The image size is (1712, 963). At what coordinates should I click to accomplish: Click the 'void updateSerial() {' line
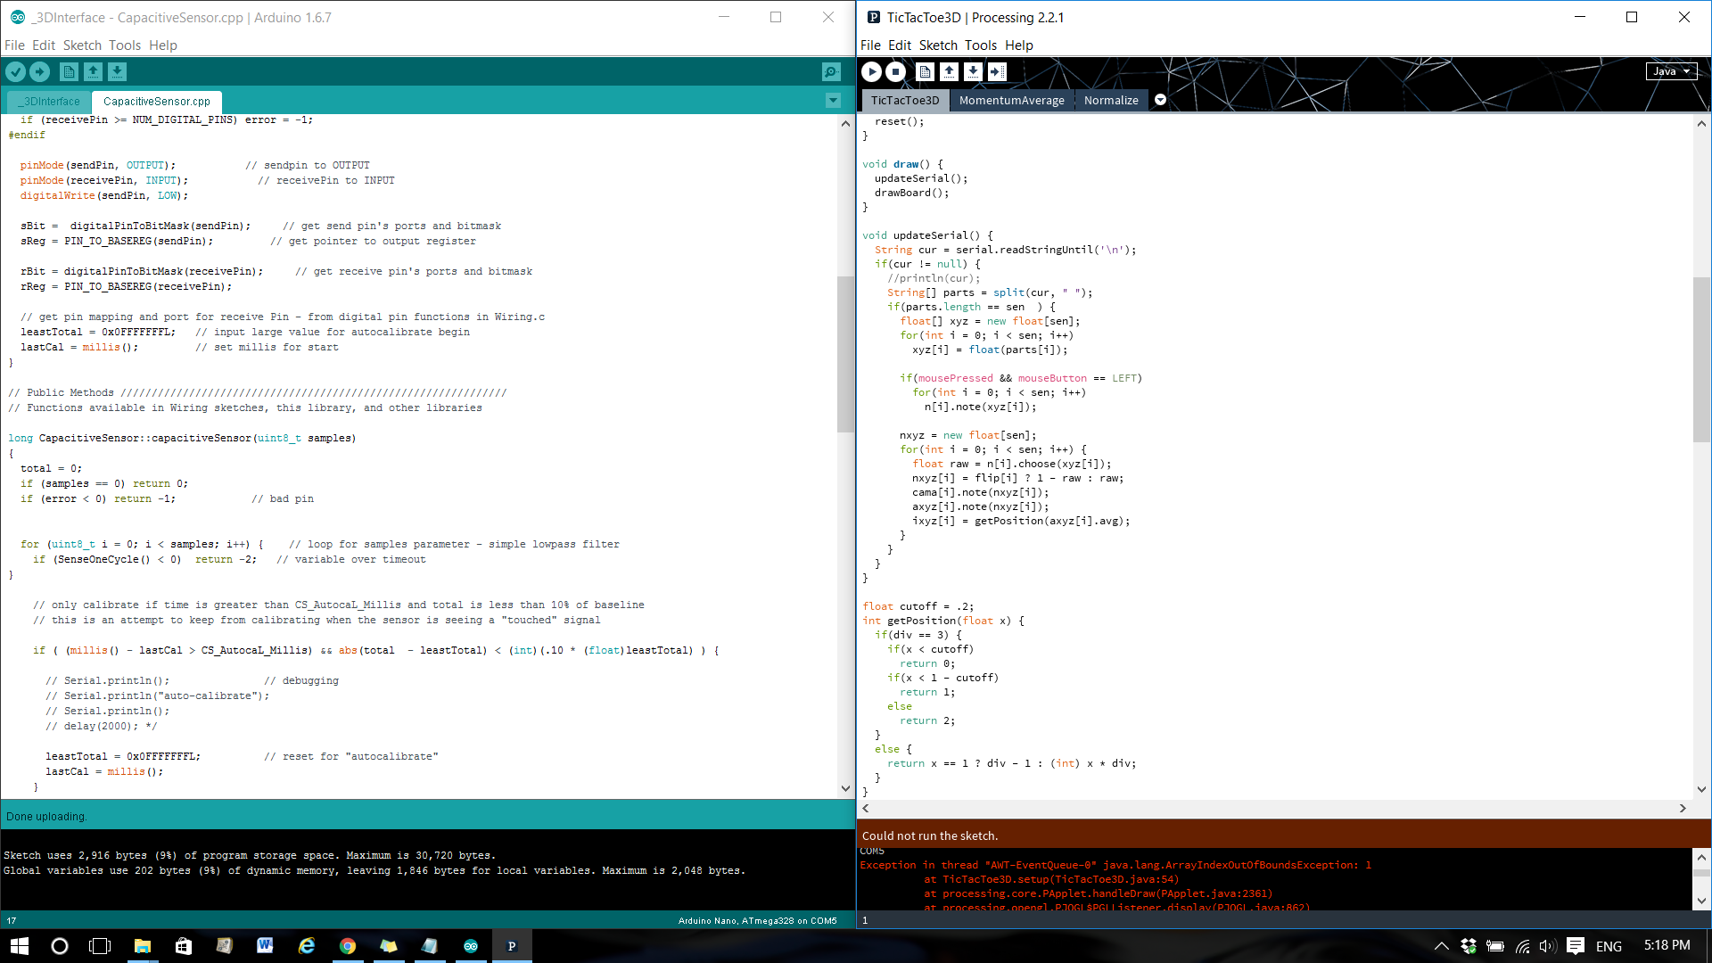tap(927, 235)
